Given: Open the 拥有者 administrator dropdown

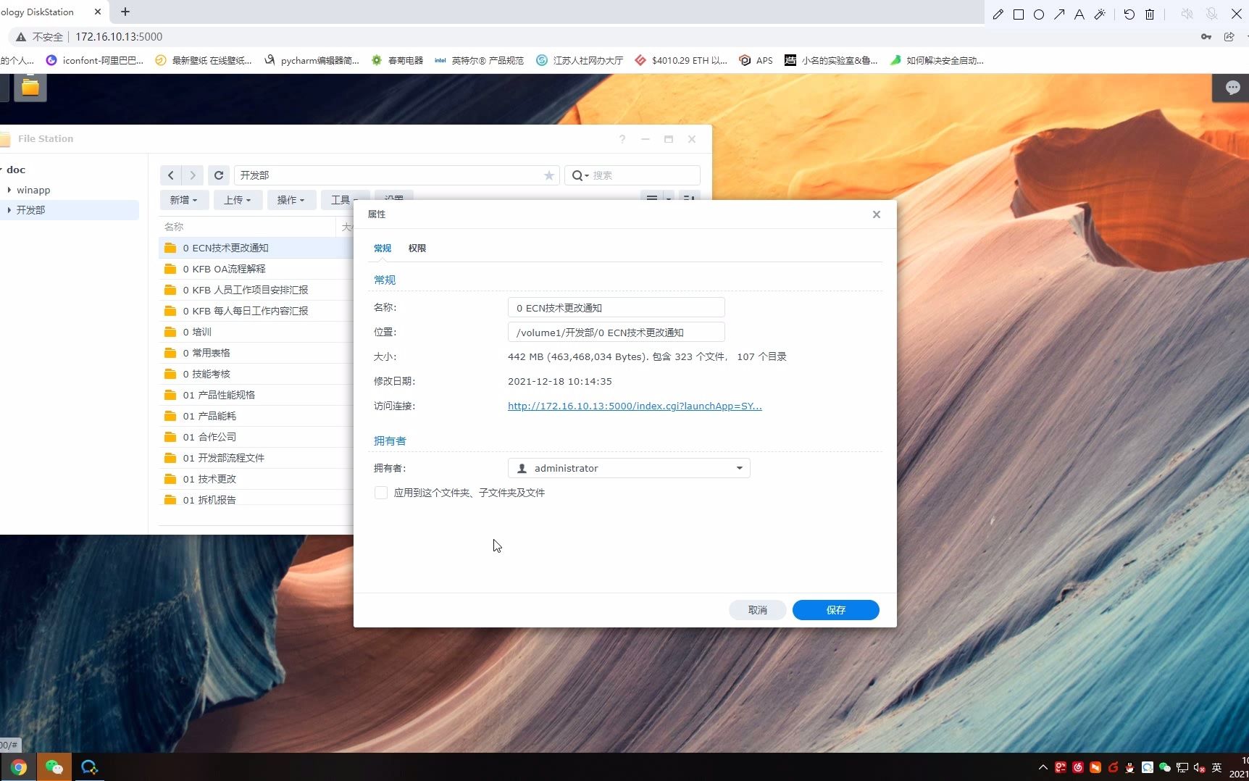Looking at the screenshot, I should click(629, 468).
